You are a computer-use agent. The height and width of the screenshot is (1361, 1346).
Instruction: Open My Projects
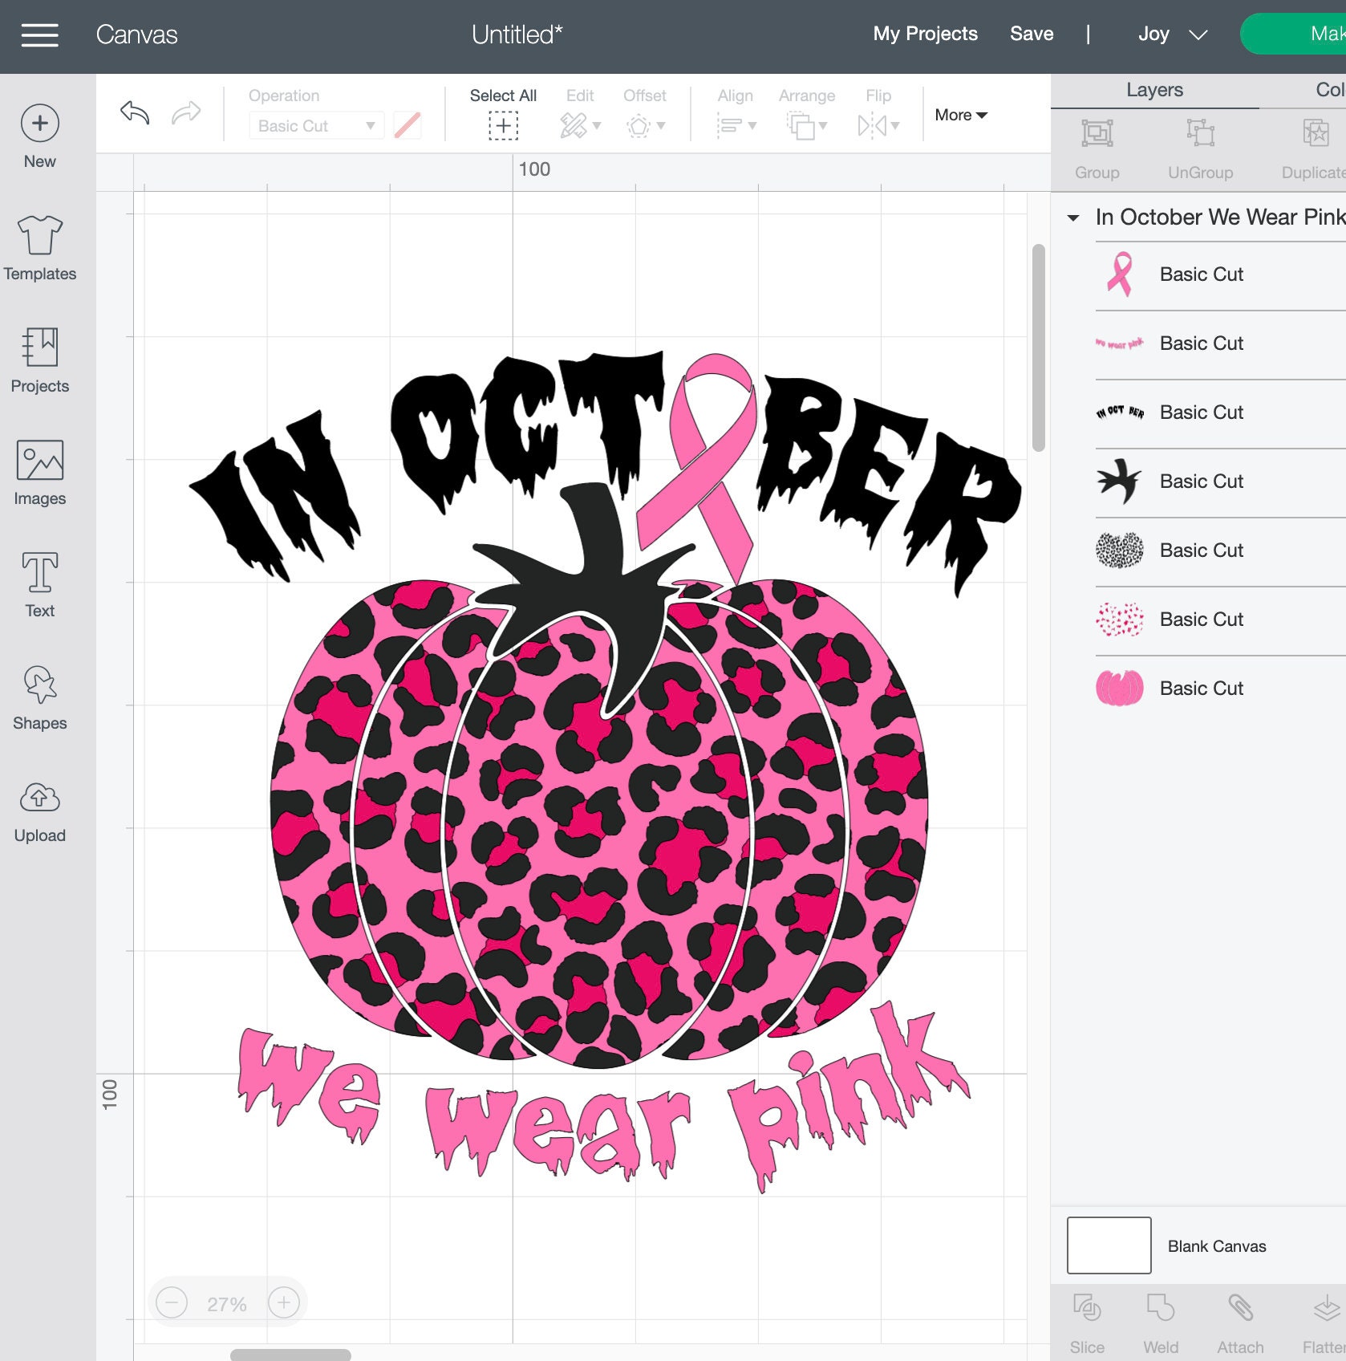click(x=925, y=33)
